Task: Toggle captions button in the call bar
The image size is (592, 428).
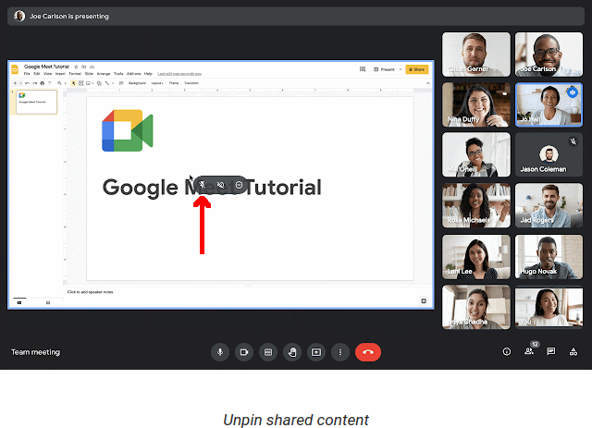Action: [268, 352]
